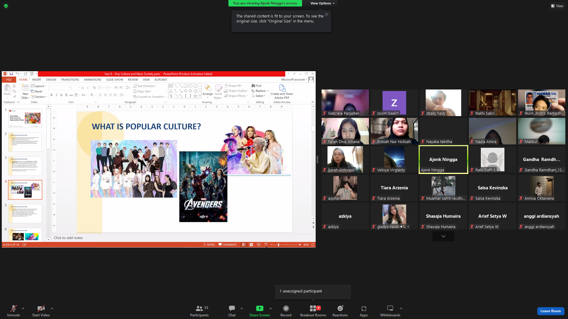Click the green encryption shield icon
Image resolution: width=568 pixels, height=319 pixels.
(x=6, y=6)
